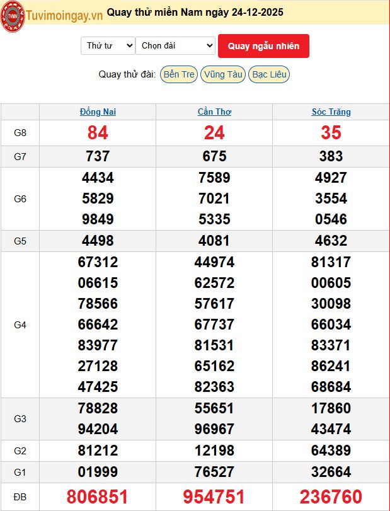Select the Bến Tre trial spin option

179,74
